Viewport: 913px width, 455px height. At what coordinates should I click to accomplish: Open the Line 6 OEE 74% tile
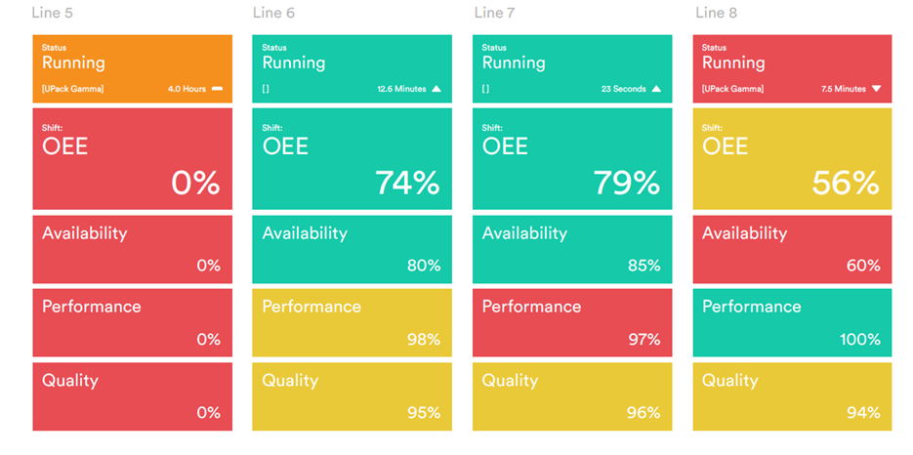point(352,158)
